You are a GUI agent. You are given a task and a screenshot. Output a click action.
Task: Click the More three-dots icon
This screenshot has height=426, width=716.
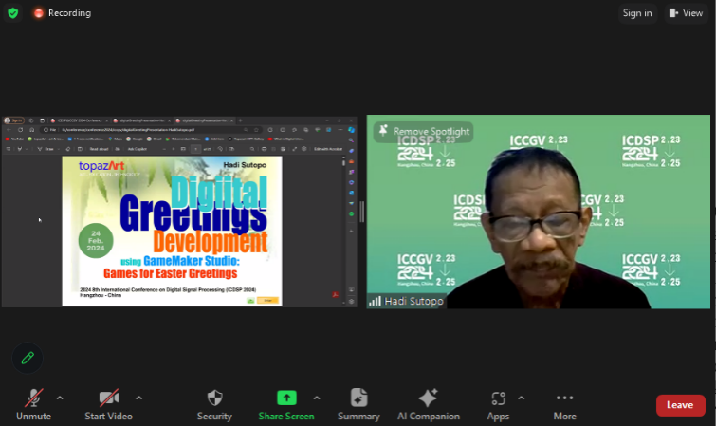point(564,398)
